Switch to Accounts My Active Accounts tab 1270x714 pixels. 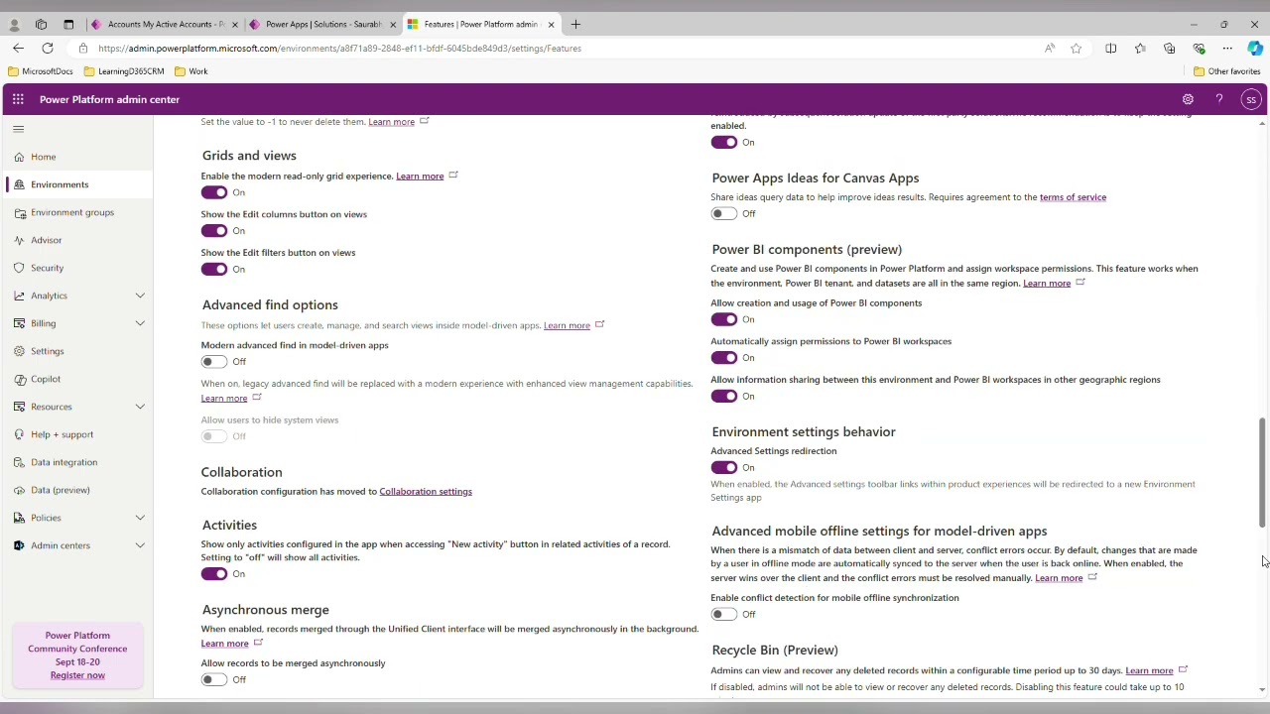pos(165,24)
